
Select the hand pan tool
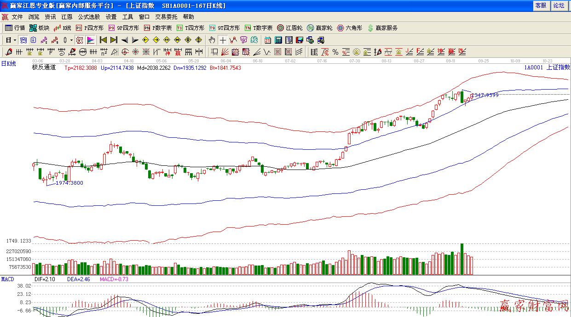pyautogui.click(x=212, y=40)
